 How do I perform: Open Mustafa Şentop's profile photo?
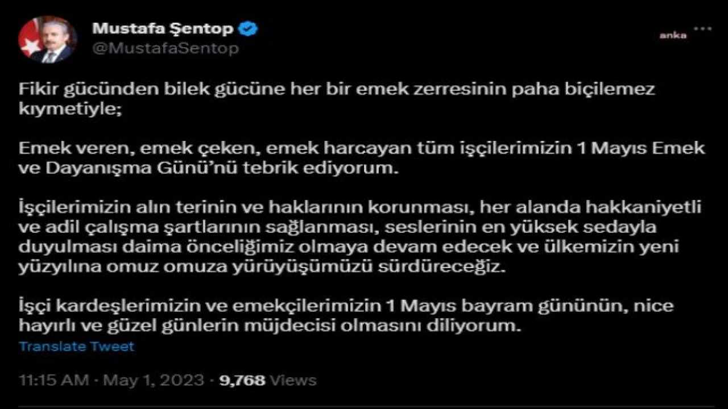point(47,39)
